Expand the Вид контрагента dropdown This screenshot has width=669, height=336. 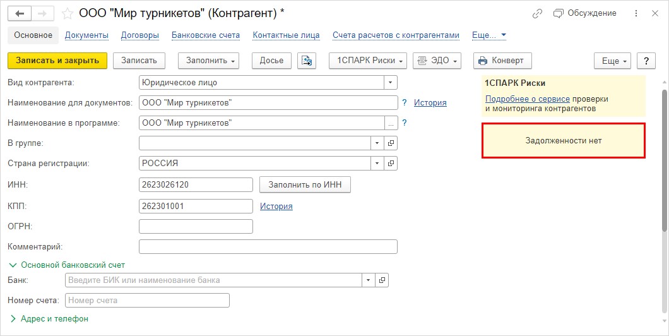(391, 82)
